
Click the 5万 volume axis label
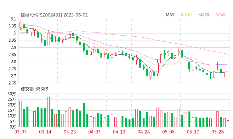[13, 122]
